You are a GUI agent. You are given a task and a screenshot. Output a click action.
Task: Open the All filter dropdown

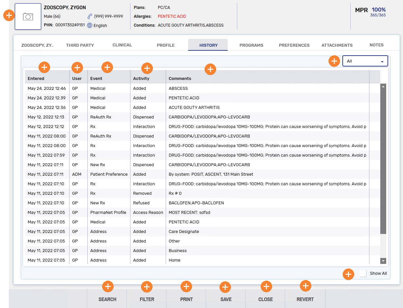(x=365, y=61)
